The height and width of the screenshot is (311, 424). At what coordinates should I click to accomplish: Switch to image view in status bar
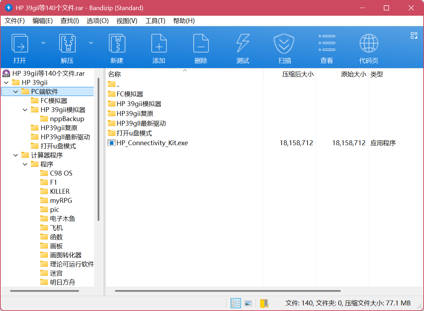[x=248, y=303]
